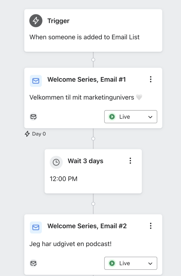Viewport: 181px width, 276px height.
Task: Expand Live status dropdown for Email #2
Action: [x=131, y=263]
